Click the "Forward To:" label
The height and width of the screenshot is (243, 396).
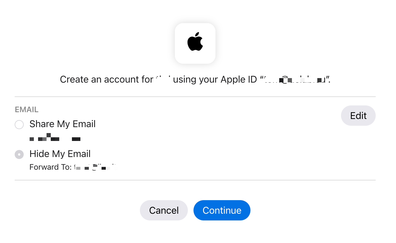[50, 167]
